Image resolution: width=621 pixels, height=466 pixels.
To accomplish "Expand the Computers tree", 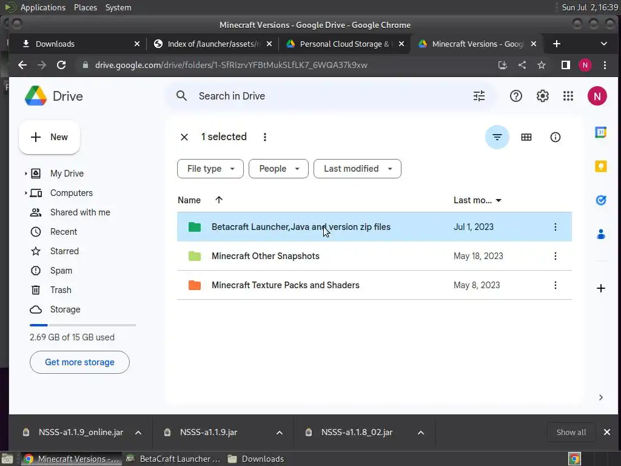I will [25, 193].
